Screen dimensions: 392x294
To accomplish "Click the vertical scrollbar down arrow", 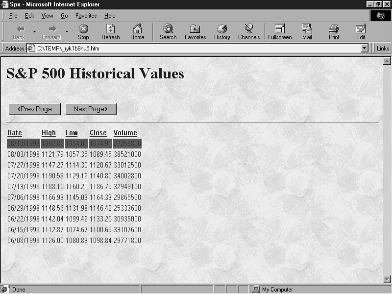I will 387,279.
